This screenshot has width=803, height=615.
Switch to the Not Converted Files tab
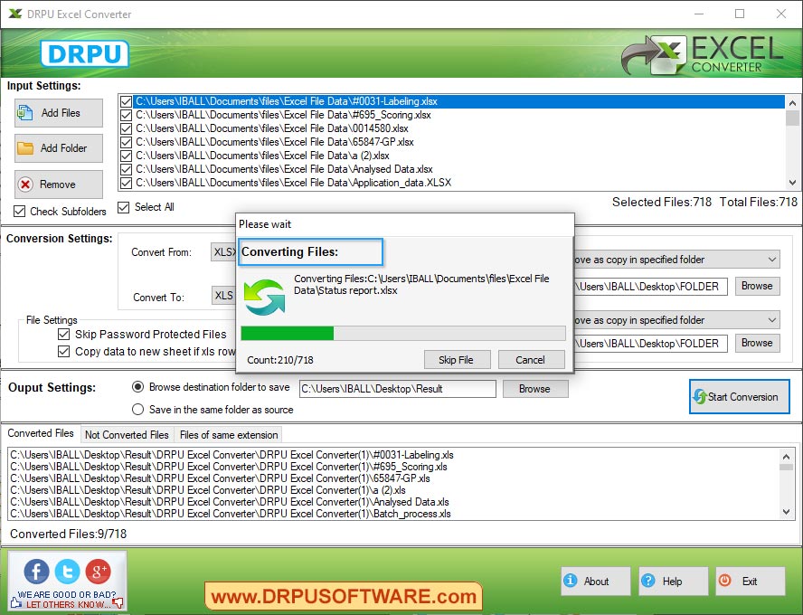point(127,435)
